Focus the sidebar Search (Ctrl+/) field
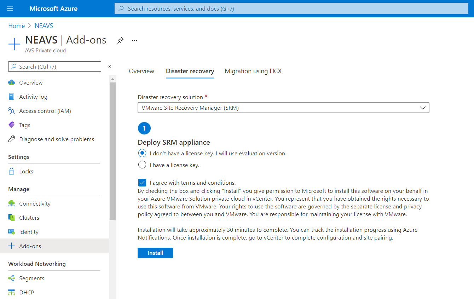Screen dimensions: 474x299 coord(54,67)
